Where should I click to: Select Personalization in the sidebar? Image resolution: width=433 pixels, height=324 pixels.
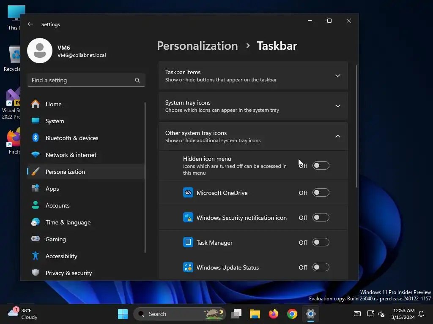(85, 172)
